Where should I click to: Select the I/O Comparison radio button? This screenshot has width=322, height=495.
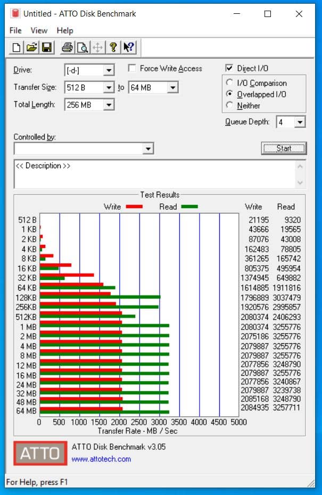[229, 82]
